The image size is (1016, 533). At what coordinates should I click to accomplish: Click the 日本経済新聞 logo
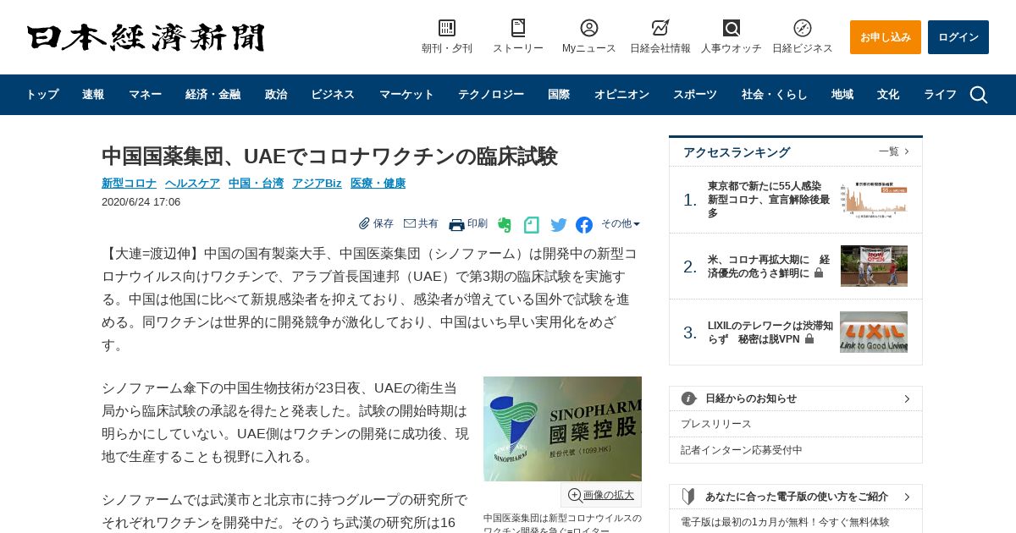(146, 37)
